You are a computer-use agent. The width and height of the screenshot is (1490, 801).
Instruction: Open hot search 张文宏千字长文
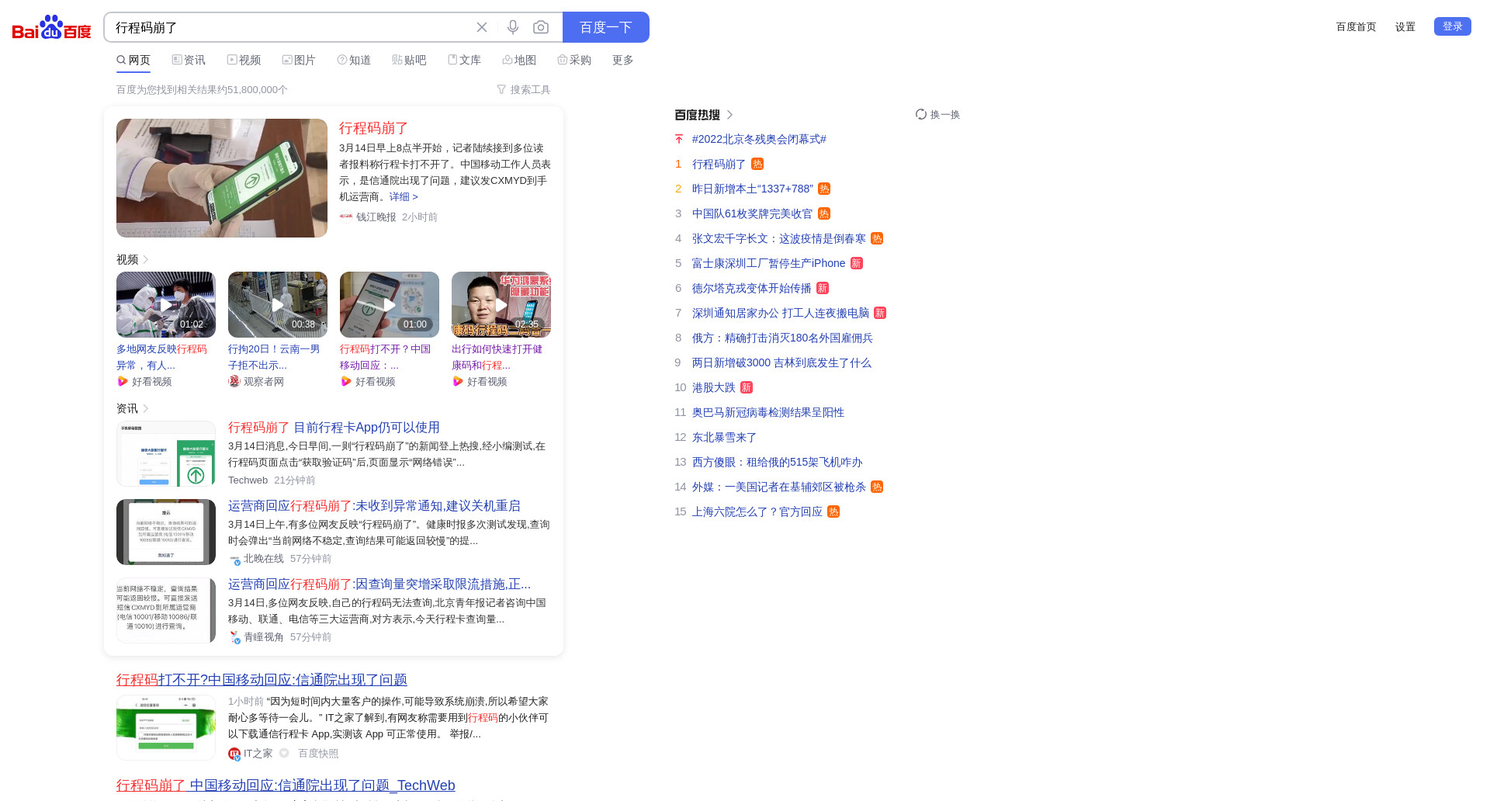coord(779,238)
